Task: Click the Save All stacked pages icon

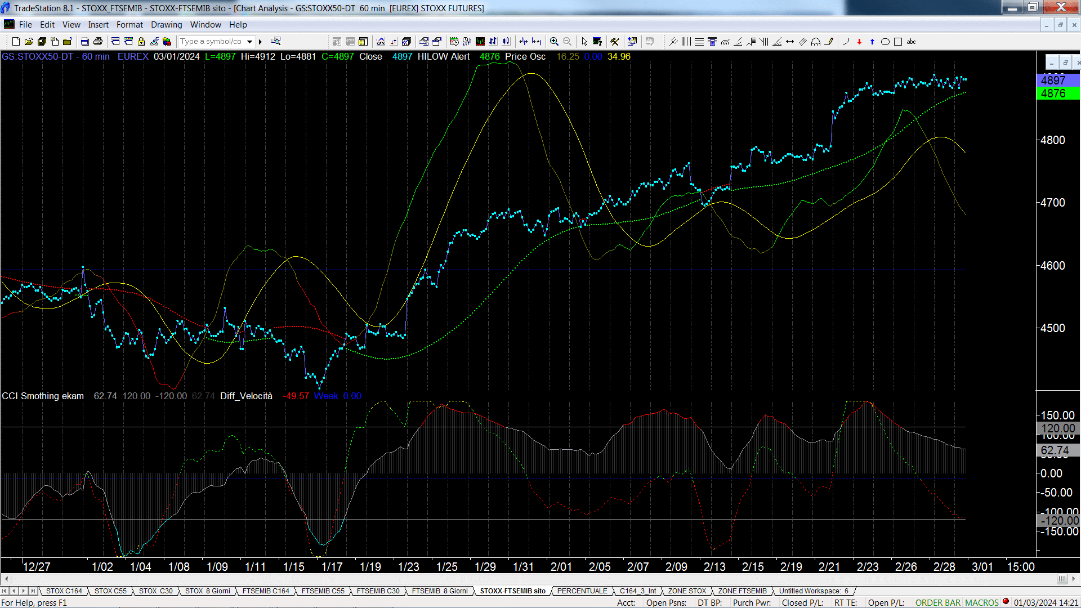Action: coord(42,41)
